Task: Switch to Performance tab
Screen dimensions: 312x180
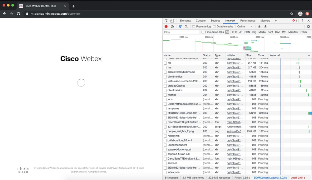Action: click(248, 21)
